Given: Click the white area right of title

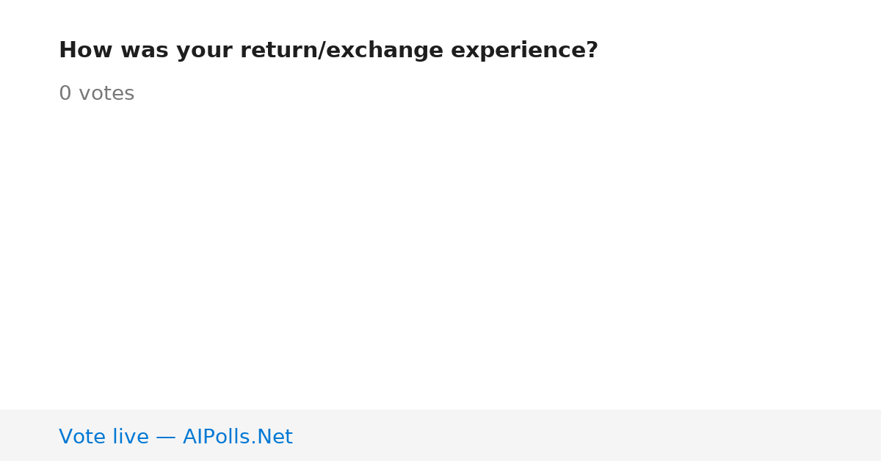Looking at the screenshot, I should click(734, 51).
